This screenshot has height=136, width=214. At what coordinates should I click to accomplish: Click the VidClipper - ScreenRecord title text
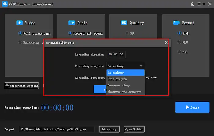tap(31, 4)
